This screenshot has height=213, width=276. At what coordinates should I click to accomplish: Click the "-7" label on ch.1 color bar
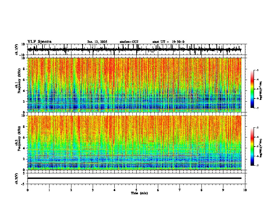coord(257,108)
